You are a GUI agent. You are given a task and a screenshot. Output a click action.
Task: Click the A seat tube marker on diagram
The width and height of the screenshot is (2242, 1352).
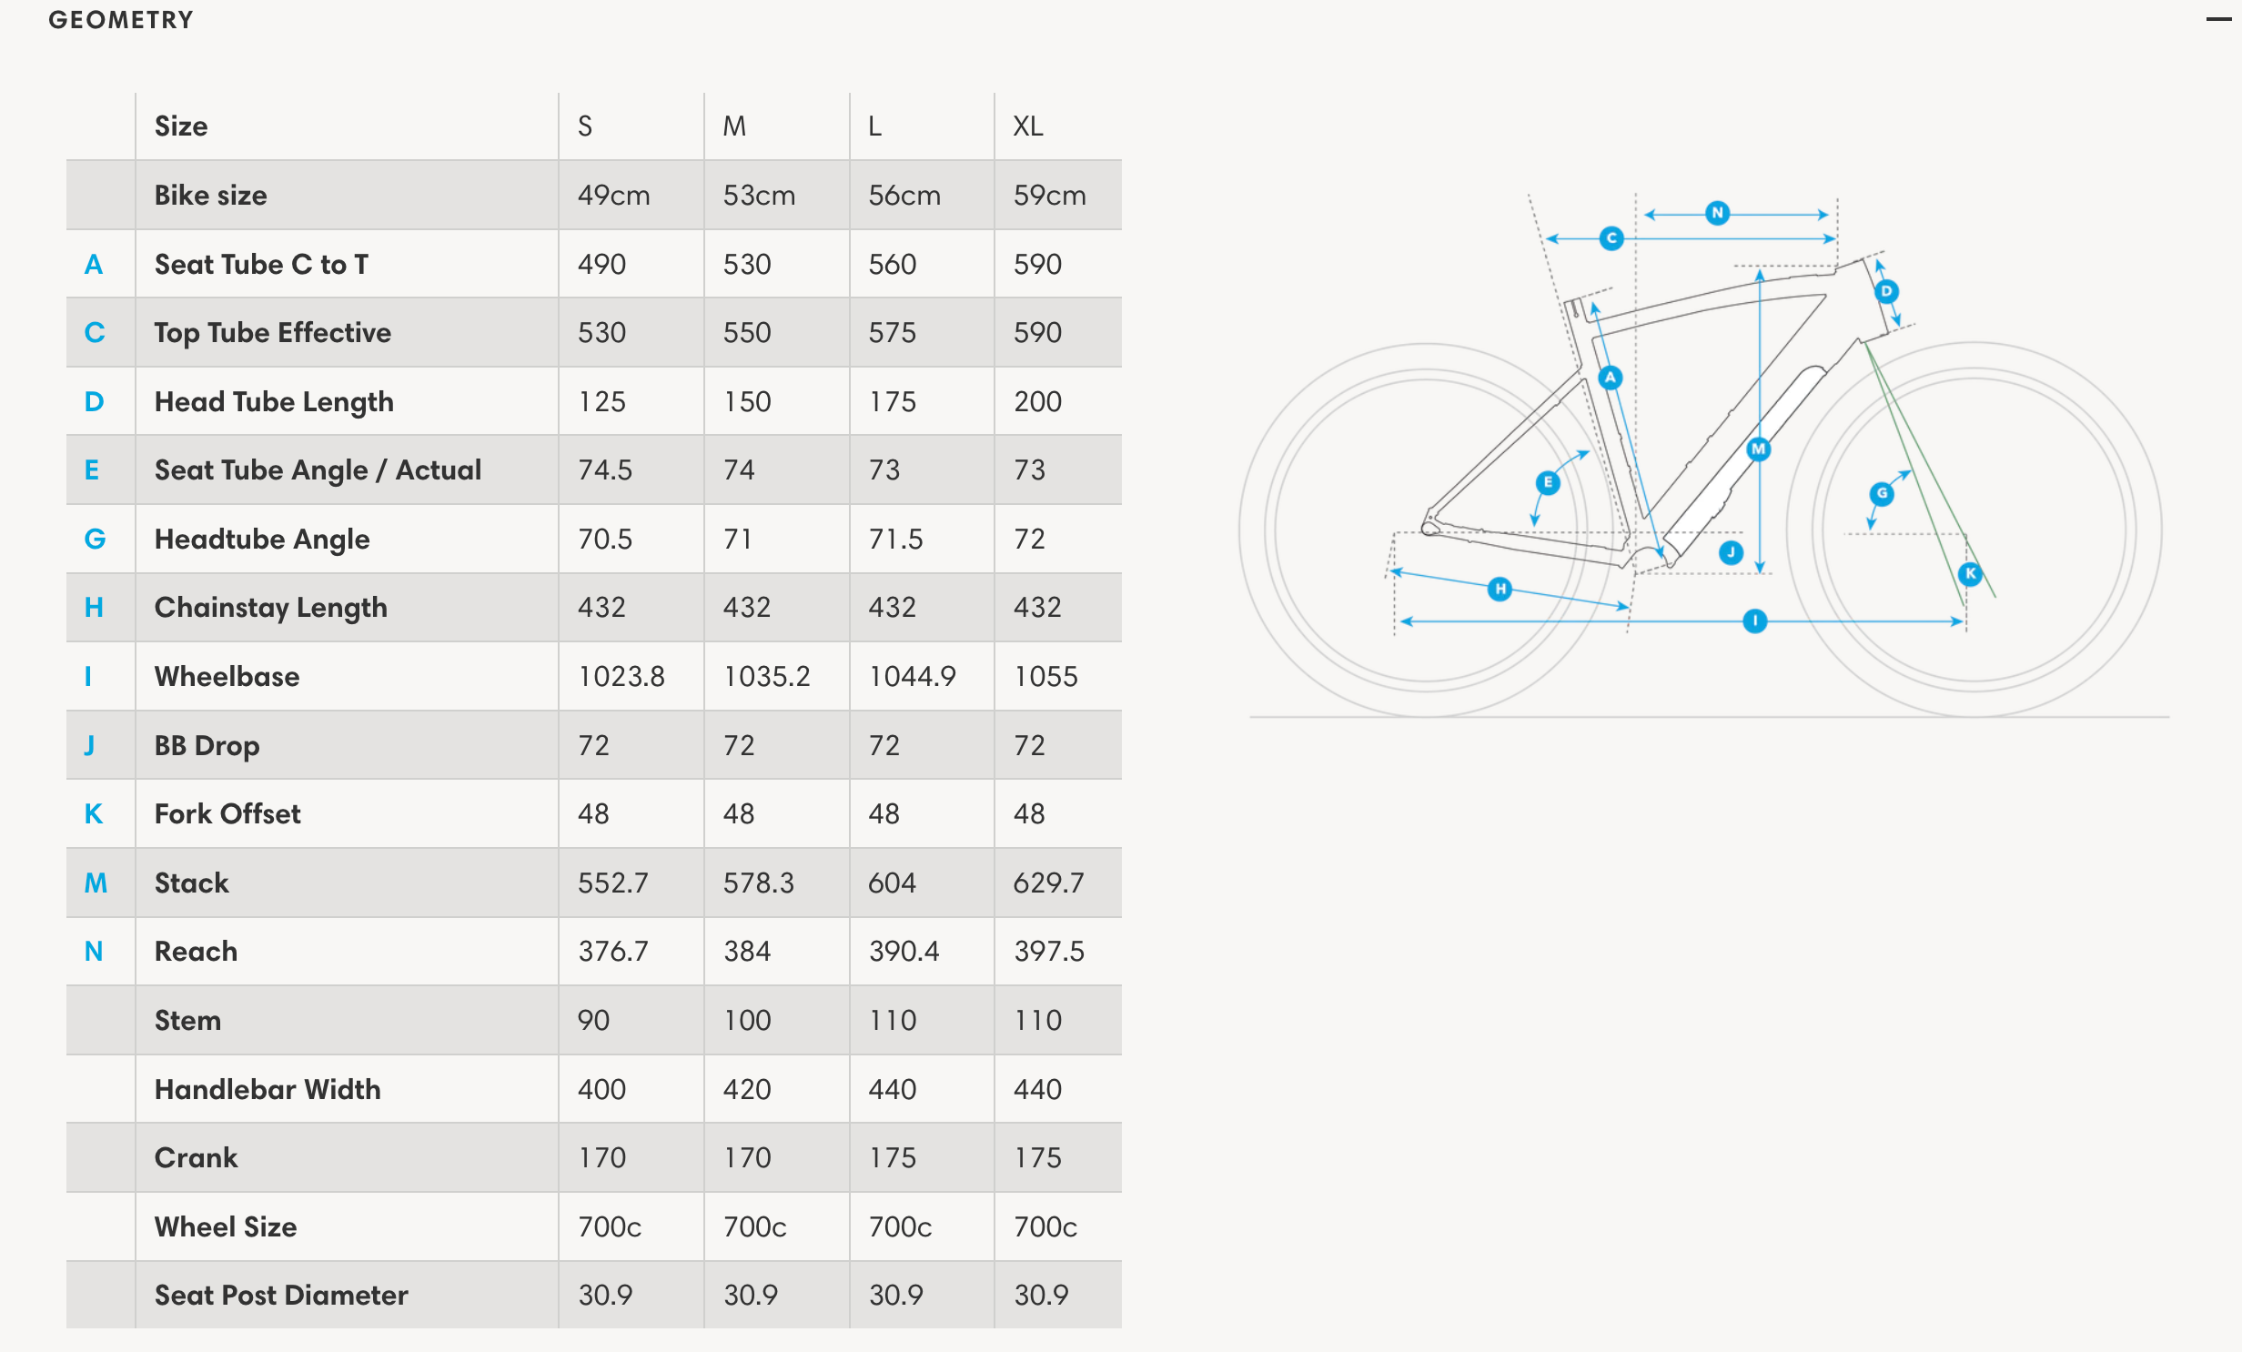1611,378
